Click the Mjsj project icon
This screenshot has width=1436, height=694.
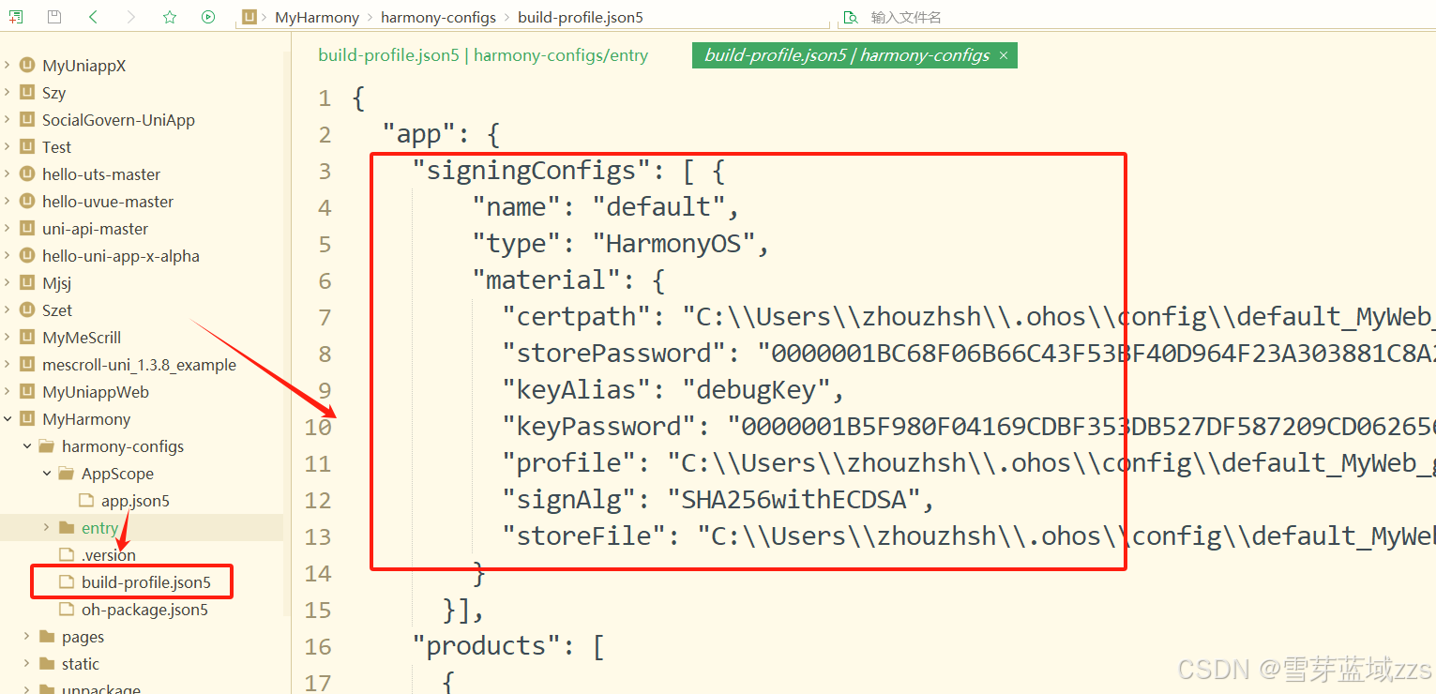coord(27,283)
